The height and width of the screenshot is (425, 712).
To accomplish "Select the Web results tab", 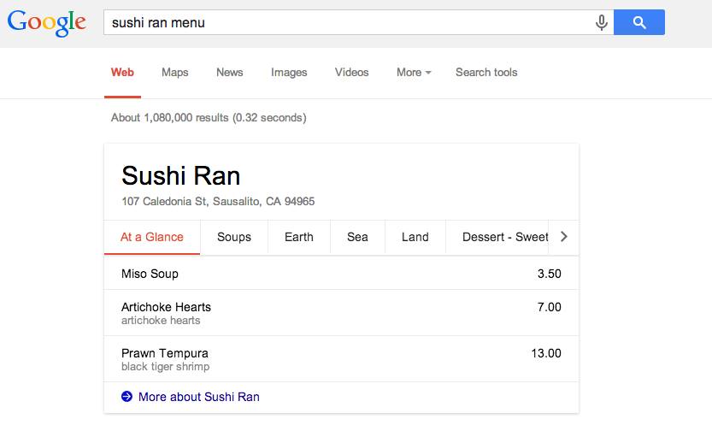I will pos(122,73).
